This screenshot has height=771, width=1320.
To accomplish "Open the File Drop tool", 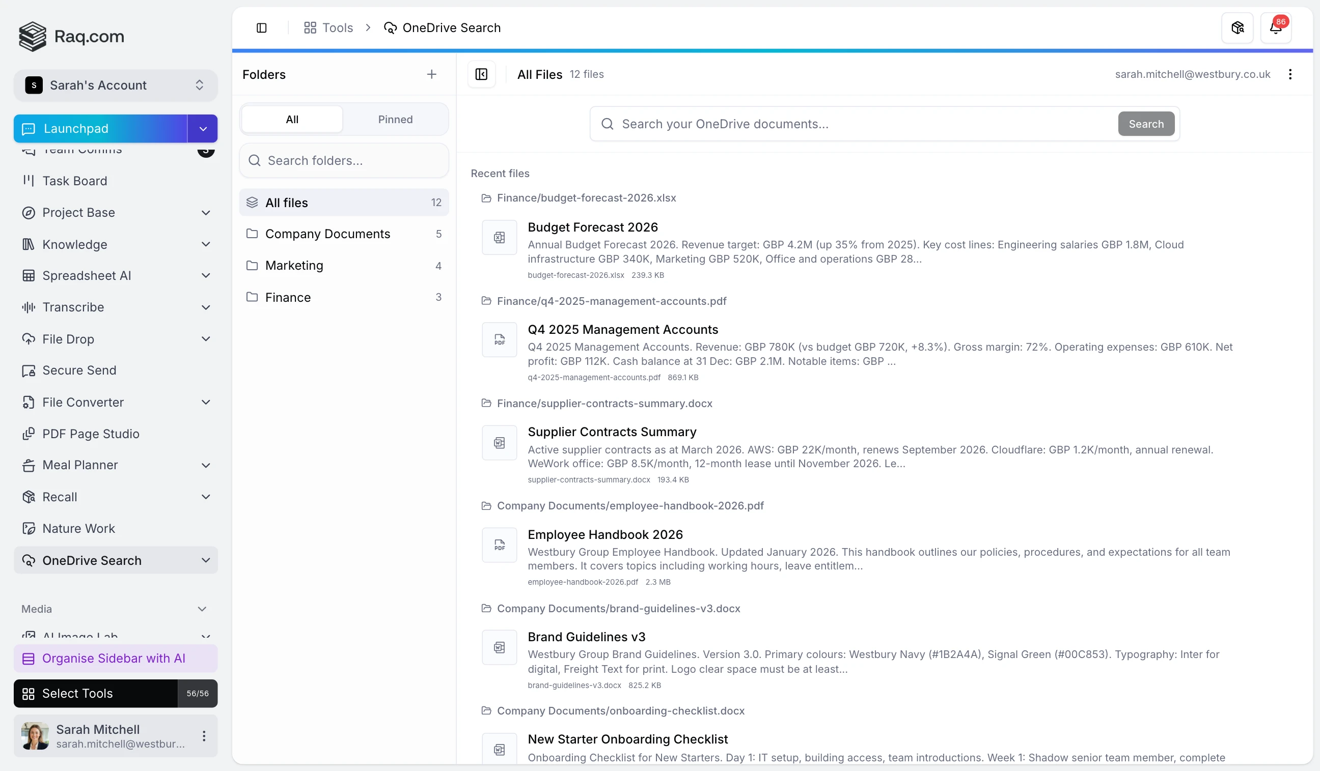I will click(x=68, y=339).
